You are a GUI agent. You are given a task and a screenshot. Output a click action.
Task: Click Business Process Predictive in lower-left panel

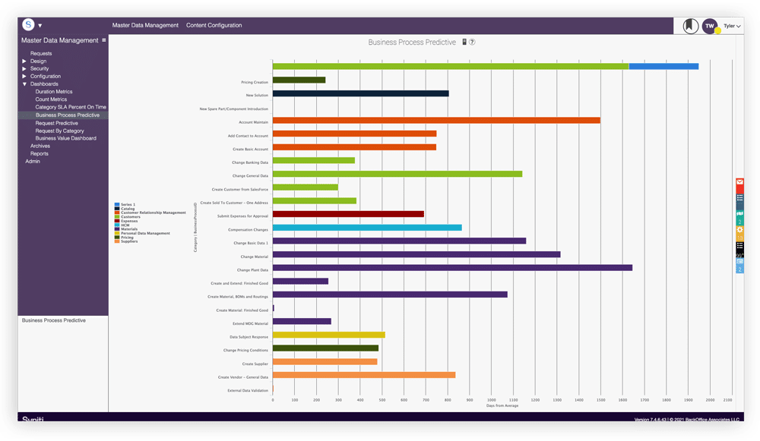(54, 320)
